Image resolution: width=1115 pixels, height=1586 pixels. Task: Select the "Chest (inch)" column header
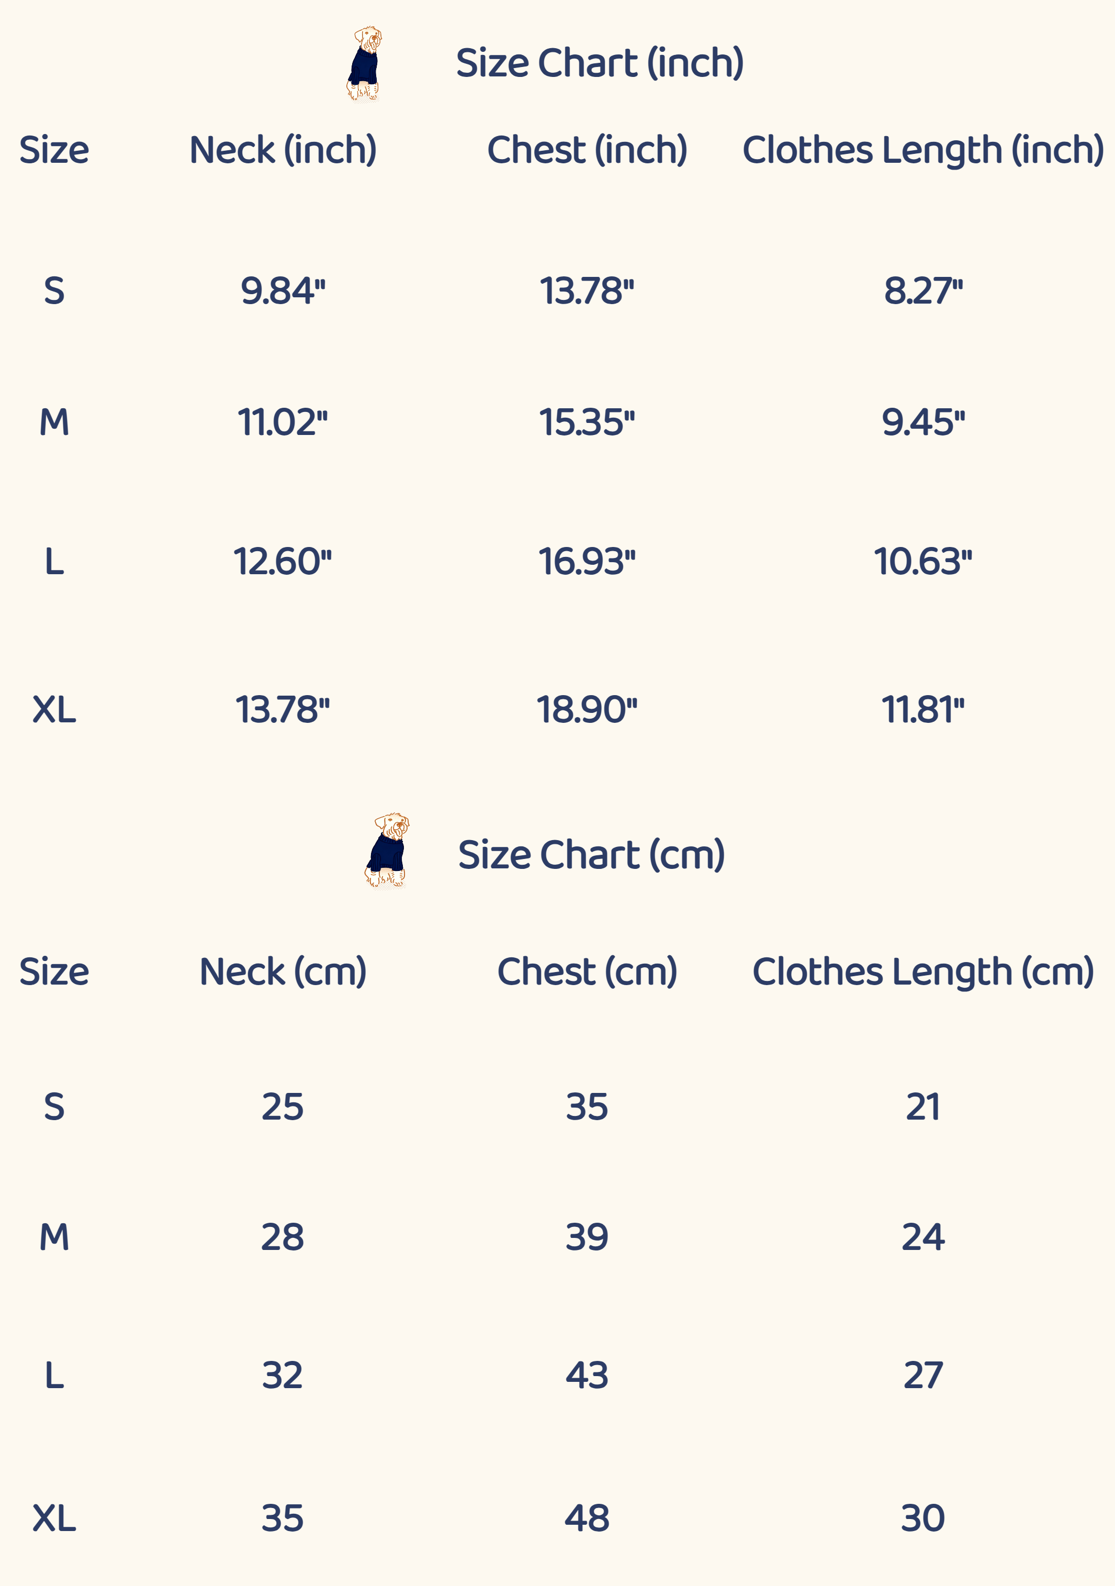587,150
